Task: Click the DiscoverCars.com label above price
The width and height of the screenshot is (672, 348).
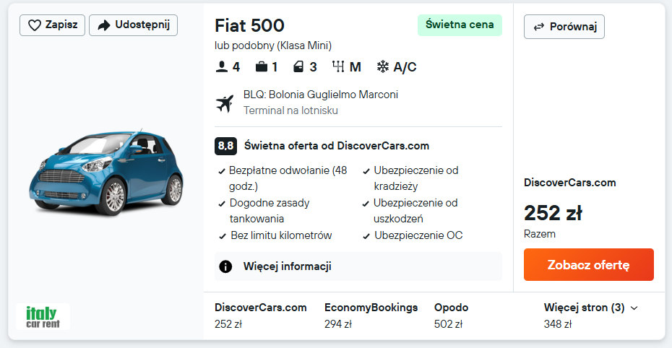Action: tap(569, 183)
